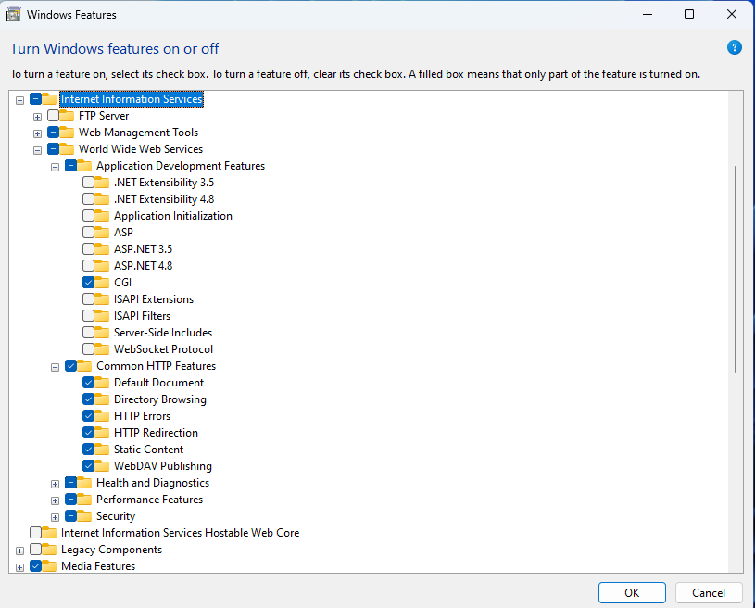This screenshot has width=755, height=608.
Task: Check the .NET Extensibility 4.8 box
Action: click(88, 199)
